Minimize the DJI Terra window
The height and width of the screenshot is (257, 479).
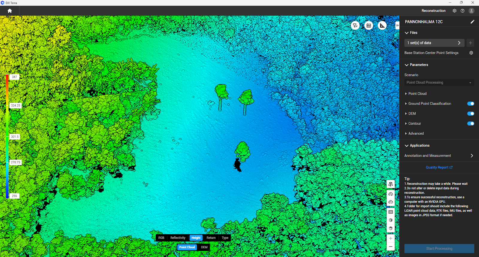[450, 3]
